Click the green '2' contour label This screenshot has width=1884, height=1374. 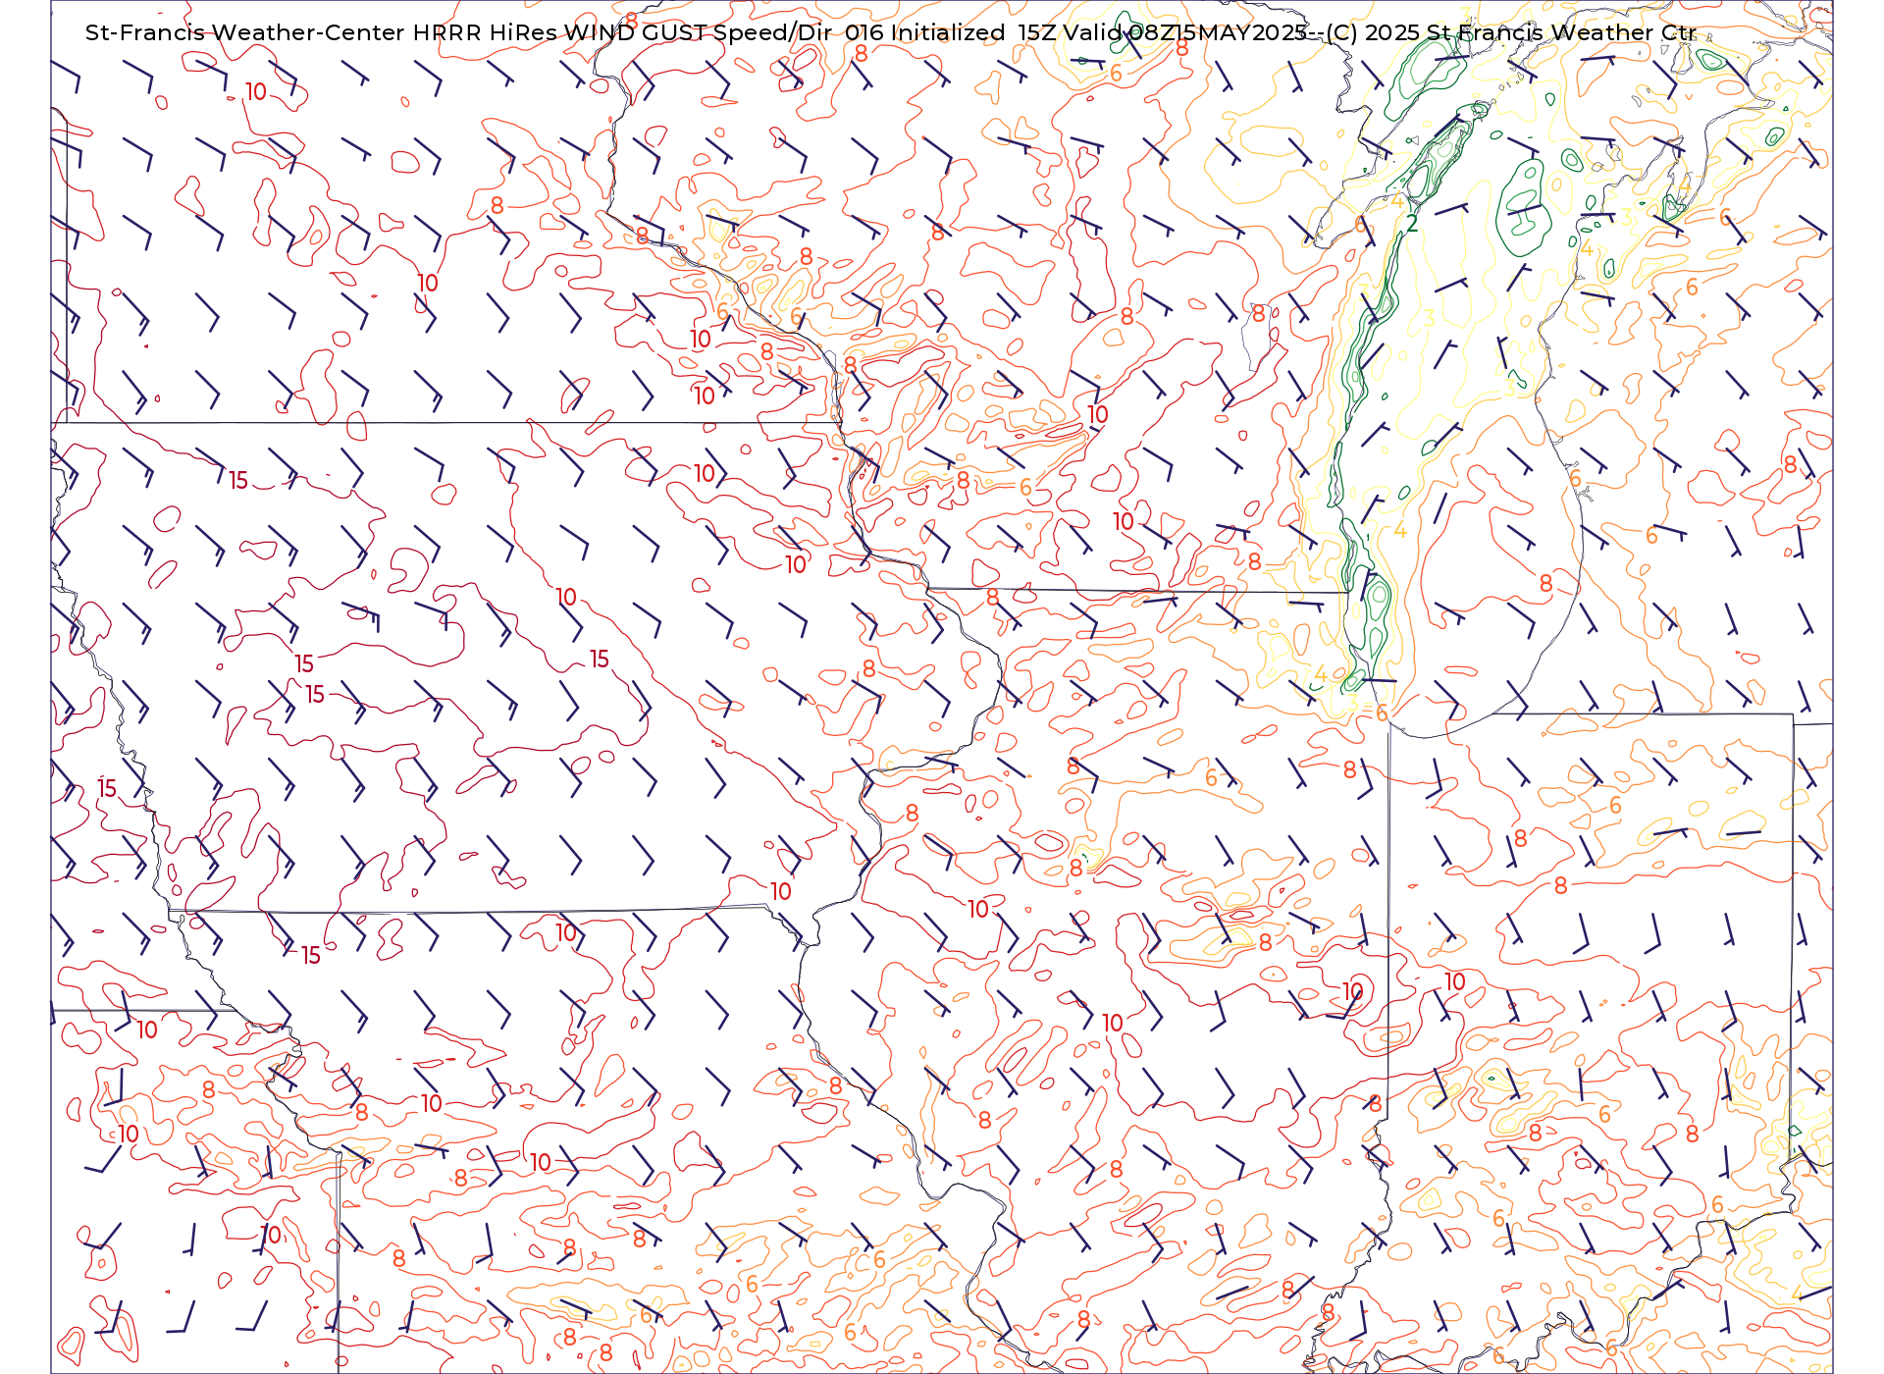pyautogui.click(x=1412, y=224)
